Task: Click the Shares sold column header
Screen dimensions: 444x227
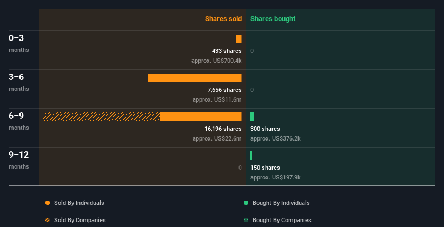Action: click(x=223, y=19)
